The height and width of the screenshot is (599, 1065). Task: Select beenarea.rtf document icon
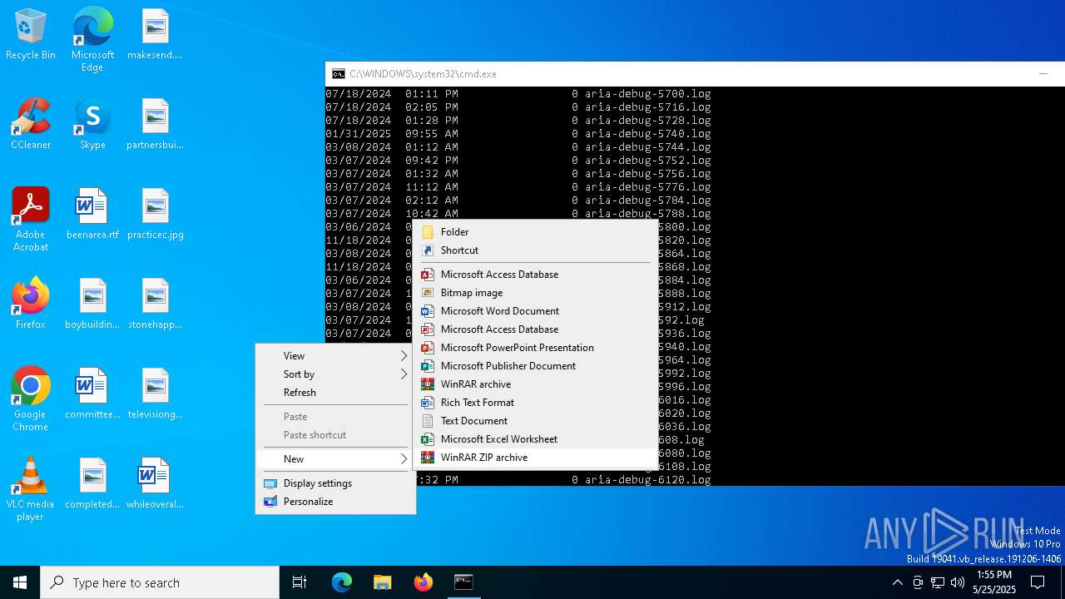point(92,215)
